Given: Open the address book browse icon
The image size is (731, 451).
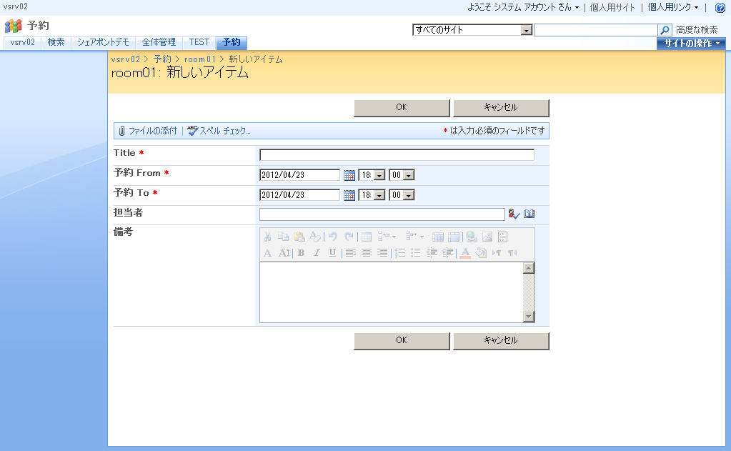Looking at the screenshot, I should tap(529, 214).
